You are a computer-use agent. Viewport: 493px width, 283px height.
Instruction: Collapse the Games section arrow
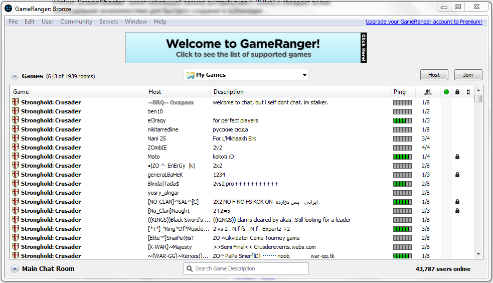coord(15,76)
